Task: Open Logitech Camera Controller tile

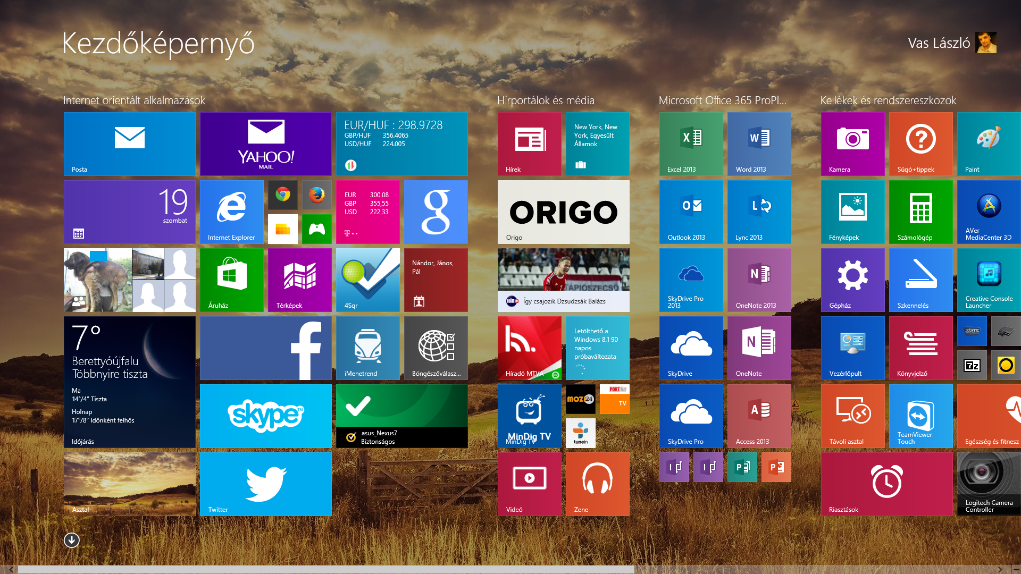Action: point(989,484)
